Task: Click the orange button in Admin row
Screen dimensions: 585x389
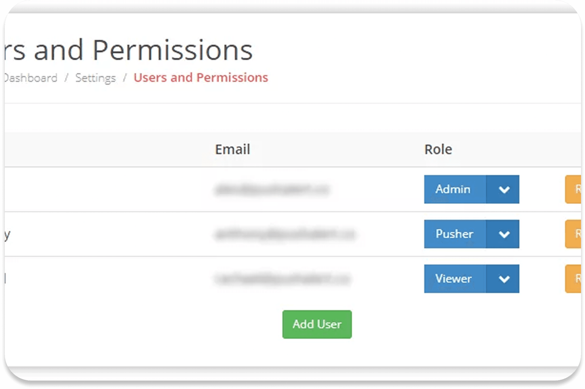Action: 573,189
